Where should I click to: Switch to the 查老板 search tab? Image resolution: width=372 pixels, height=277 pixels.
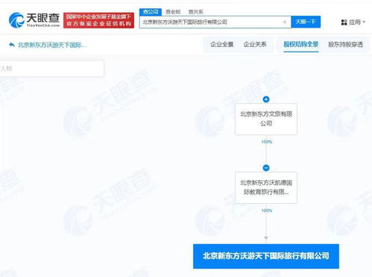pos(173,12)
